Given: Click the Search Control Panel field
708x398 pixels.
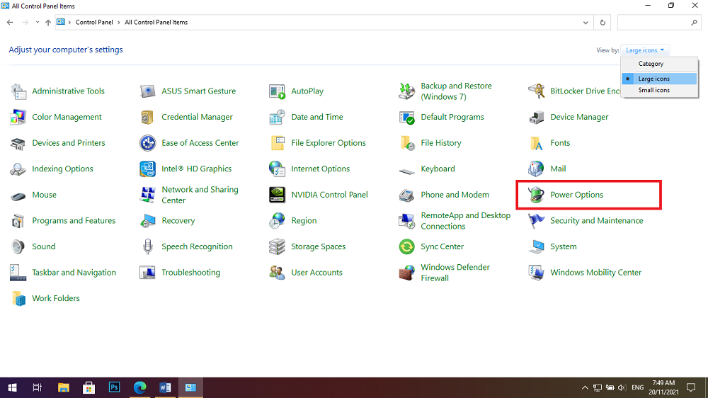Looking at the screenshot, I should tap(659, 23).
